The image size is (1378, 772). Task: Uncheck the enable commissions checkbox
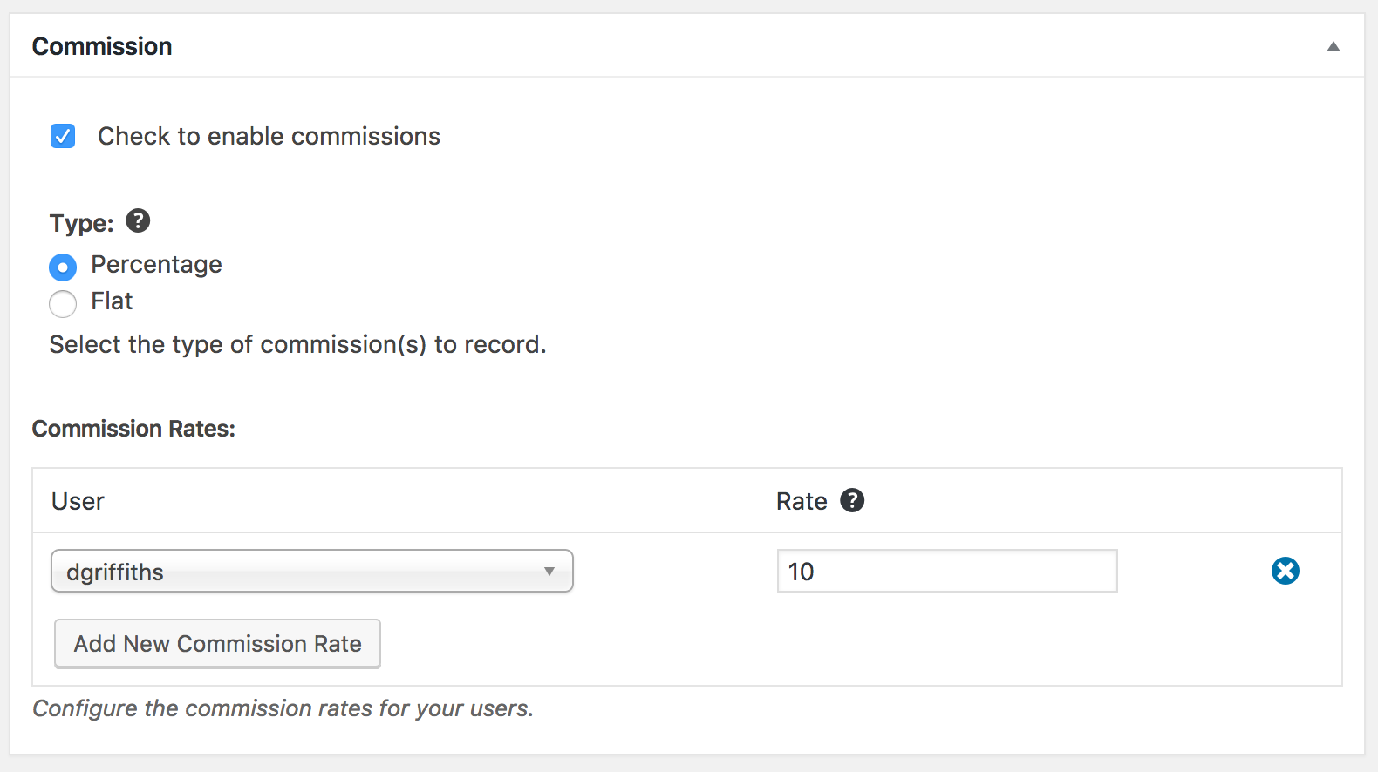tap(63, 136)
